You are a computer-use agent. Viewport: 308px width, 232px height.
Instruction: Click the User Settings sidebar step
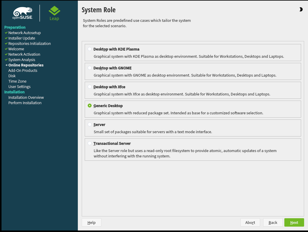coord(19,87)
